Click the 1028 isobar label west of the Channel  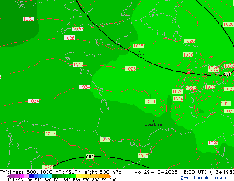pyautogui.click(x=69, y=38)
